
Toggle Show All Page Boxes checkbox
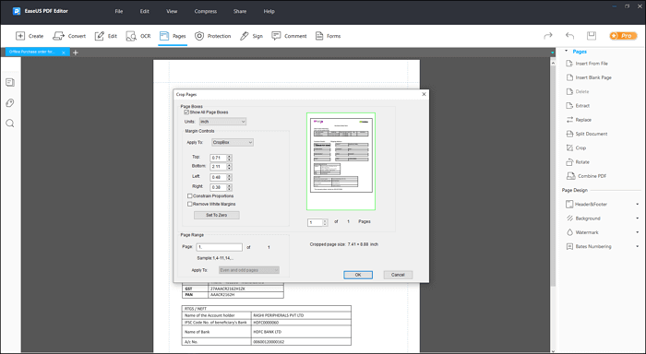point(186,112)
